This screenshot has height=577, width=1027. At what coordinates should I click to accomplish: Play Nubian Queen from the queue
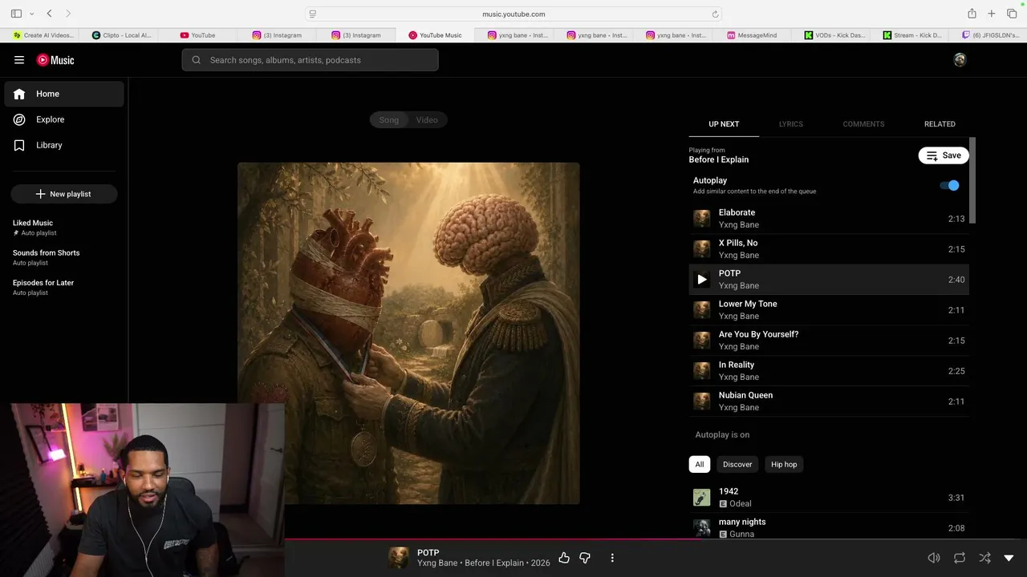pyautogui.click(x=829, y=401)
